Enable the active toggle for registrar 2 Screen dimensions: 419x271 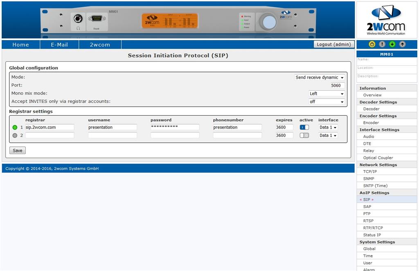click(304, 135)
